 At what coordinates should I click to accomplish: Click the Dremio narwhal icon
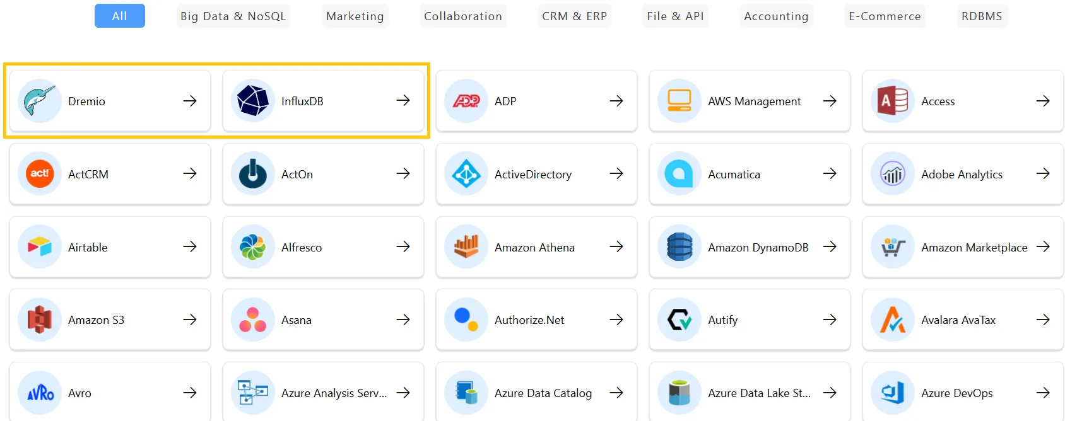point(40,101)
